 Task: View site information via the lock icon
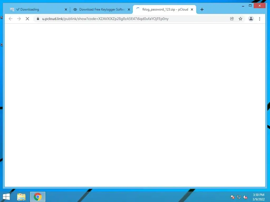[38, 19]
